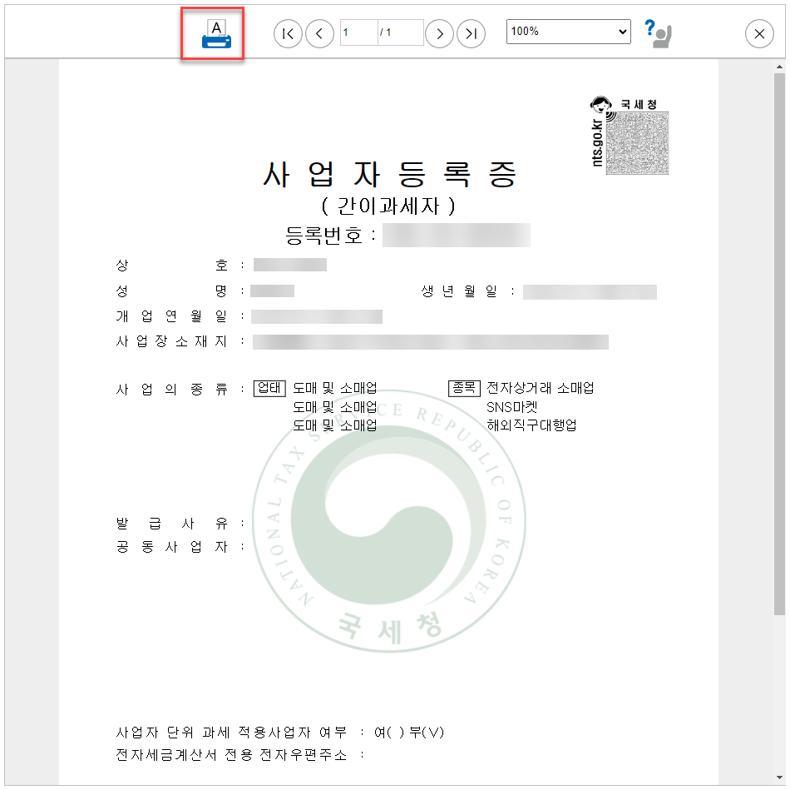The height and width of the screenshot is (790, 790).
Task: Jump to the last page
Action: [471, 34]
